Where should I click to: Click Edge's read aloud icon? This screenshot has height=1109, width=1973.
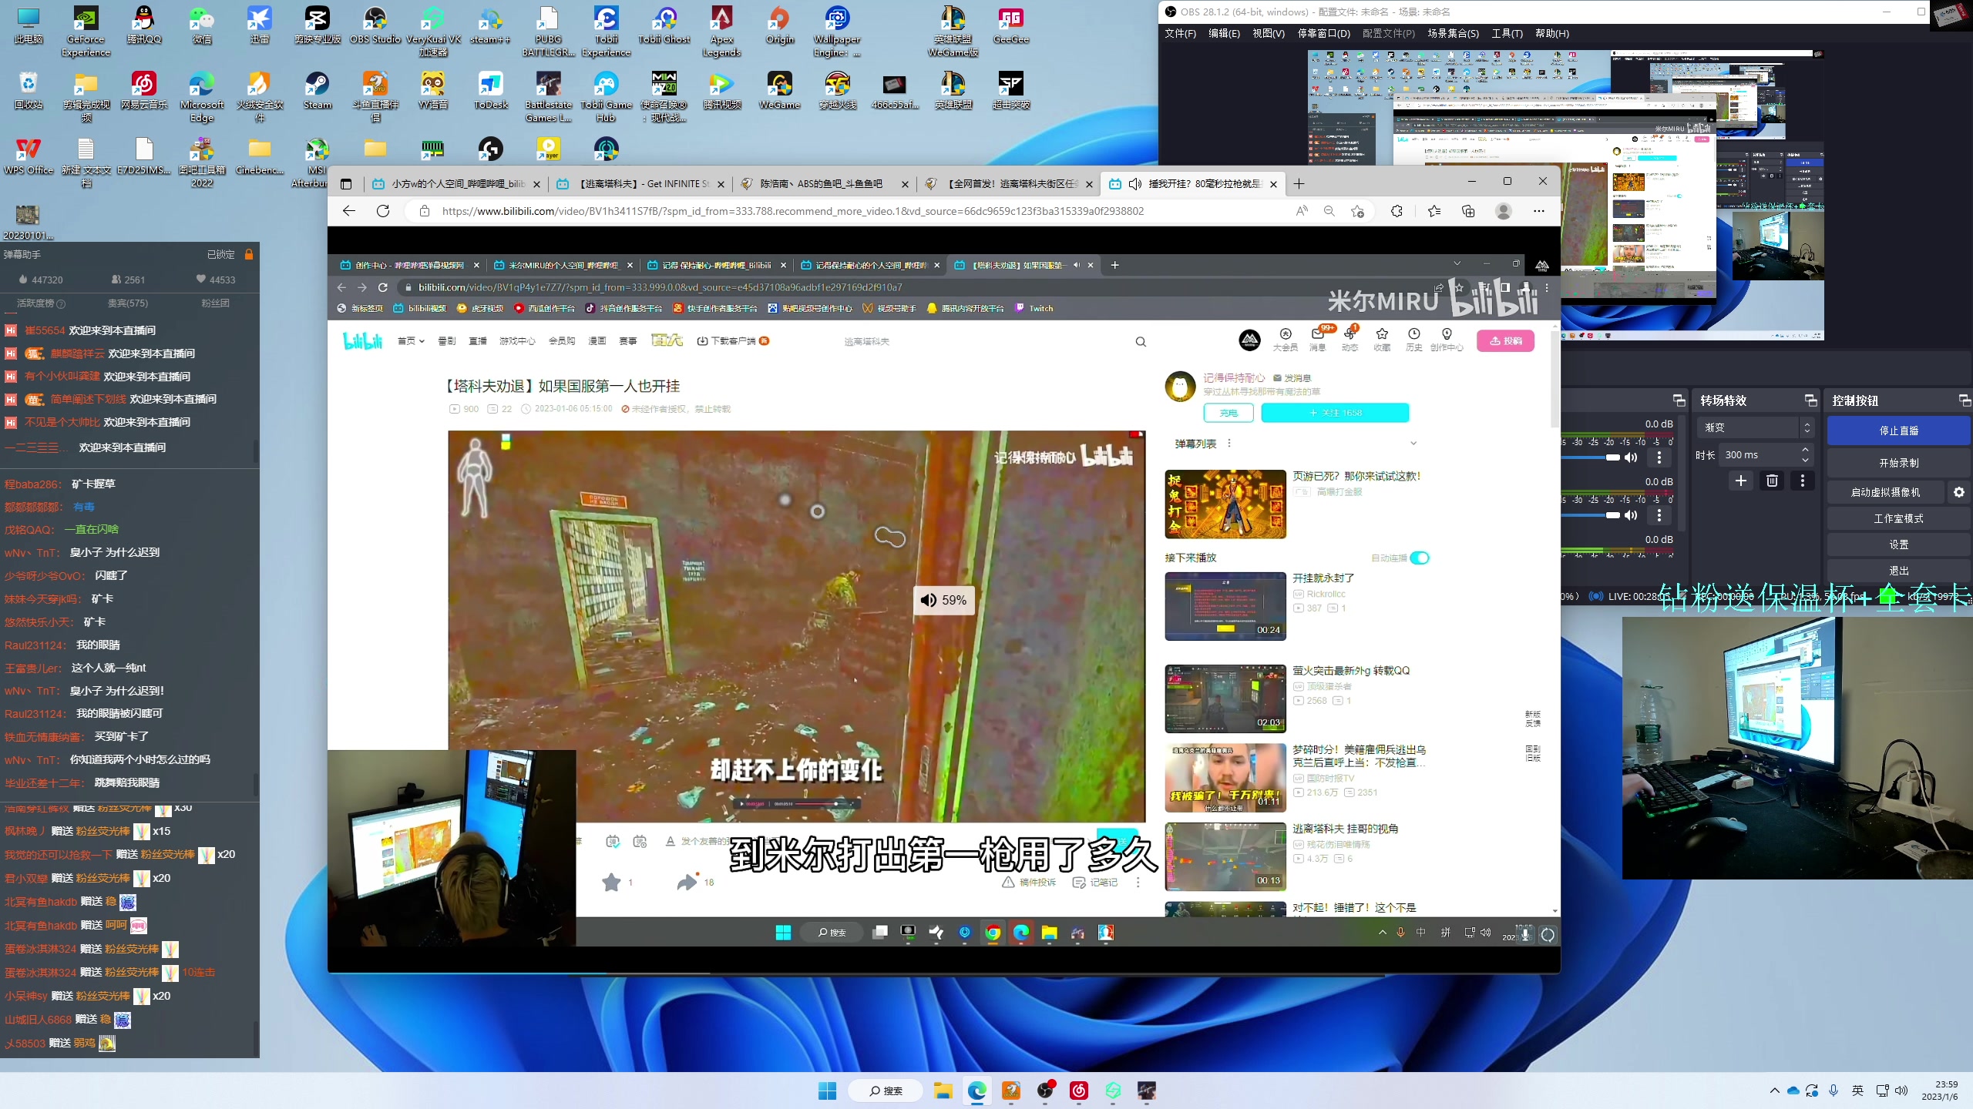[1302, 211]
